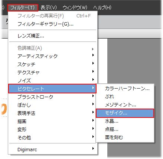The image size is (163, 159).
Task: Open the 表示(V) menu
Action: (x=49, y=8)
